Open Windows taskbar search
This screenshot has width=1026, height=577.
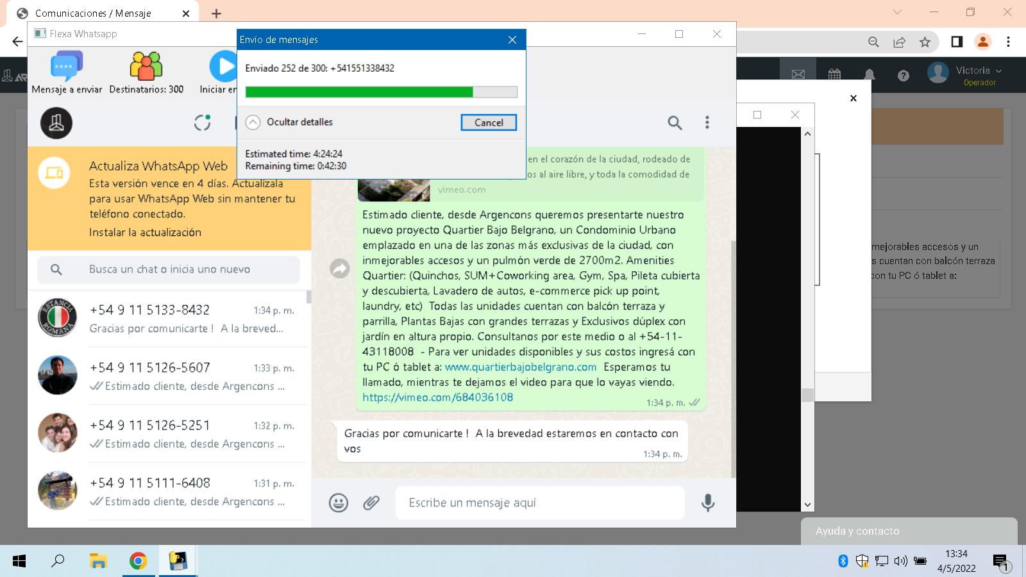[x=58, y=562]
